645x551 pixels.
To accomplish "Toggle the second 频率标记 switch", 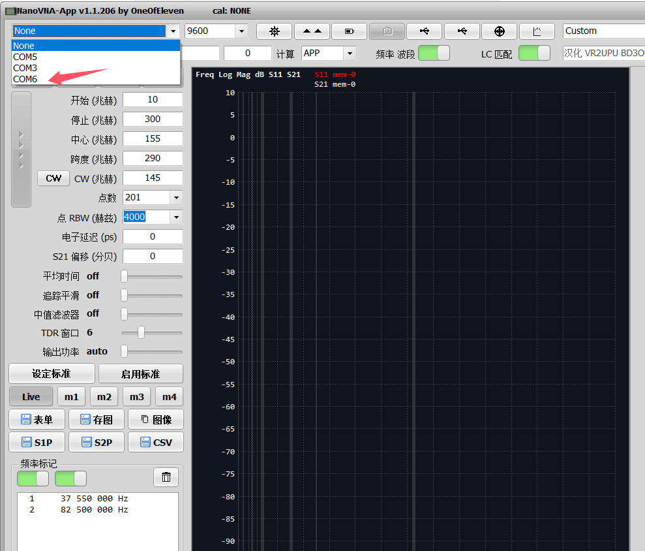I will 70,479.
